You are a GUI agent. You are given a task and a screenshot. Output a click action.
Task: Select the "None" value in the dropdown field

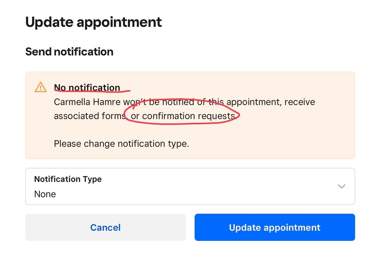45,194
